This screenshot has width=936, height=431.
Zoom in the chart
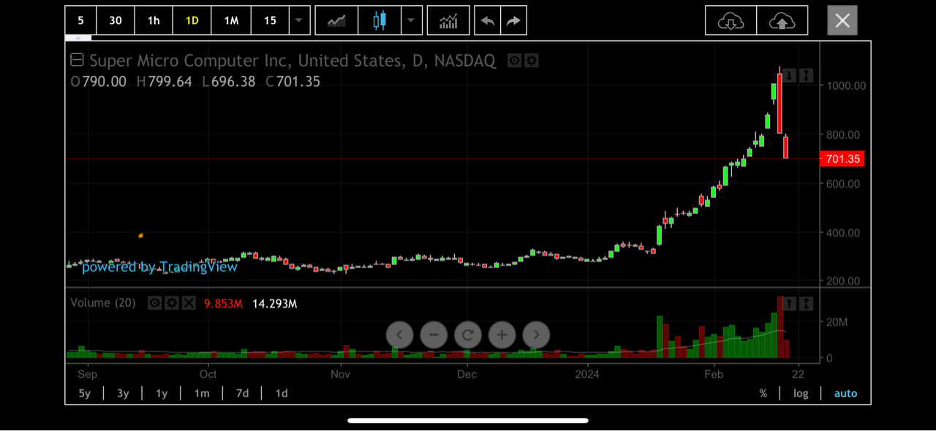click(502, 335)
